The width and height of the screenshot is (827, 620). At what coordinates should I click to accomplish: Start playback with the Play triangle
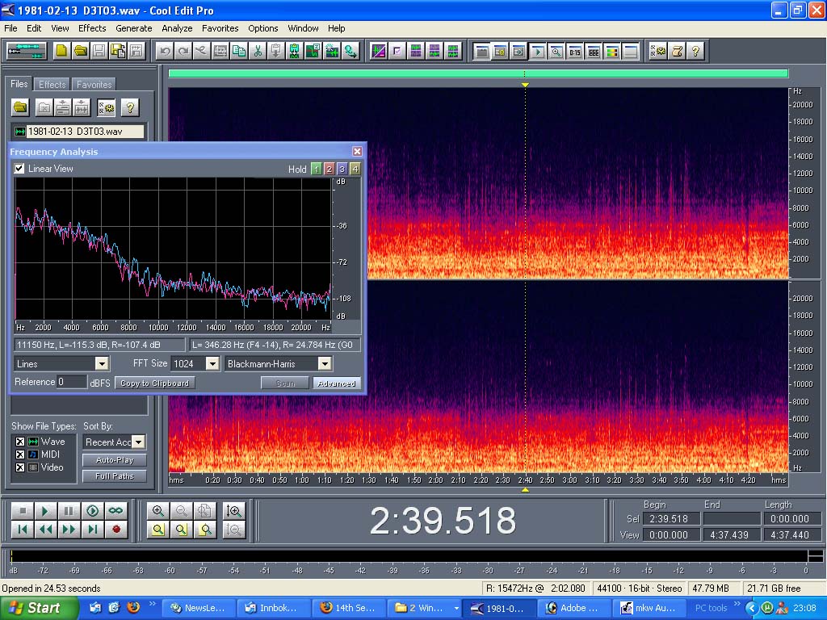tap(45, 511)
